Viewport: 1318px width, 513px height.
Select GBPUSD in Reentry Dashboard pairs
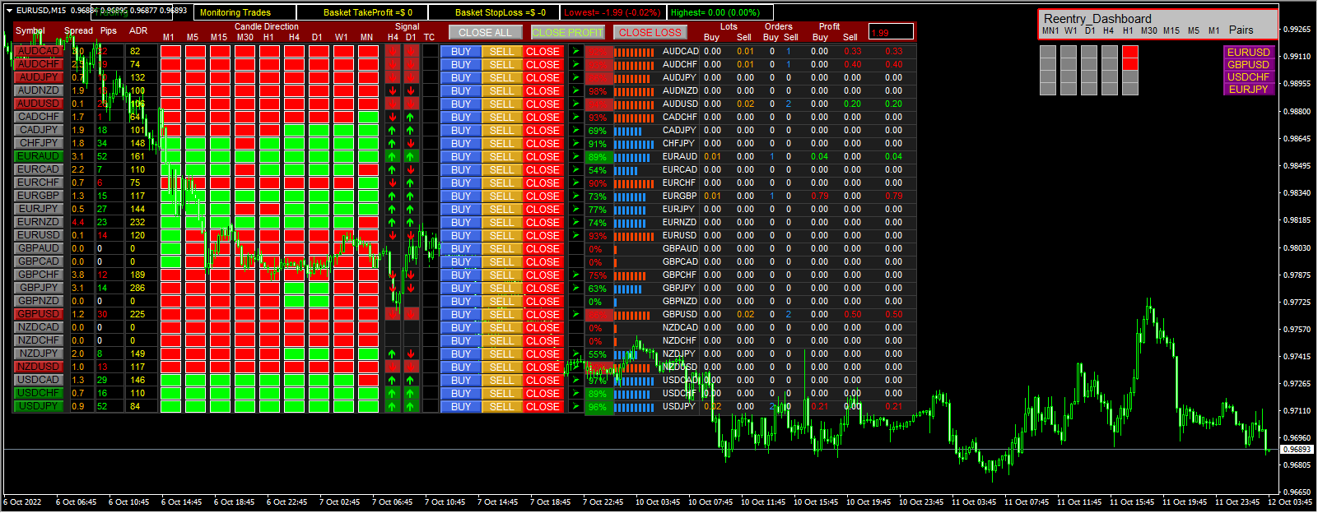1248,64
